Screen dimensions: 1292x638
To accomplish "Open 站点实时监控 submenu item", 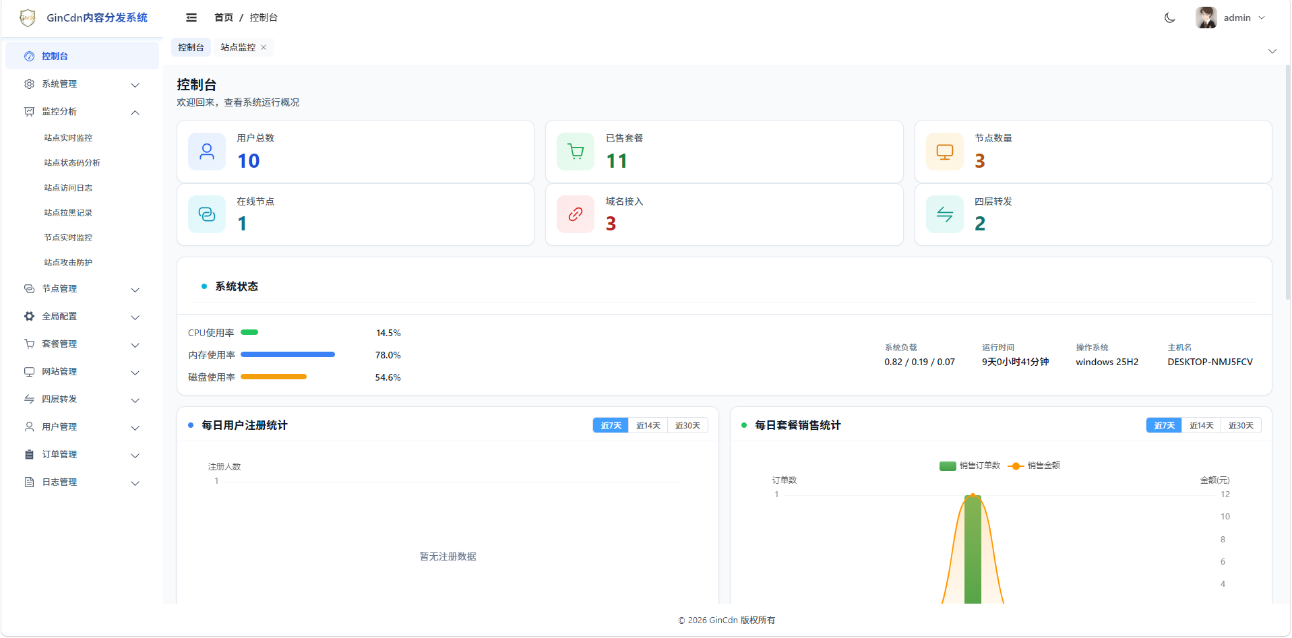I will click(x=68, y=137).
